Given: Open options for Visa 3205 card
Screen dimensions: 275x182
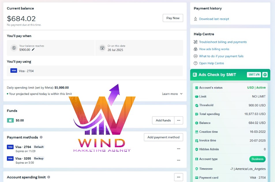Looking at the screenshot, I should click(179, 160).
